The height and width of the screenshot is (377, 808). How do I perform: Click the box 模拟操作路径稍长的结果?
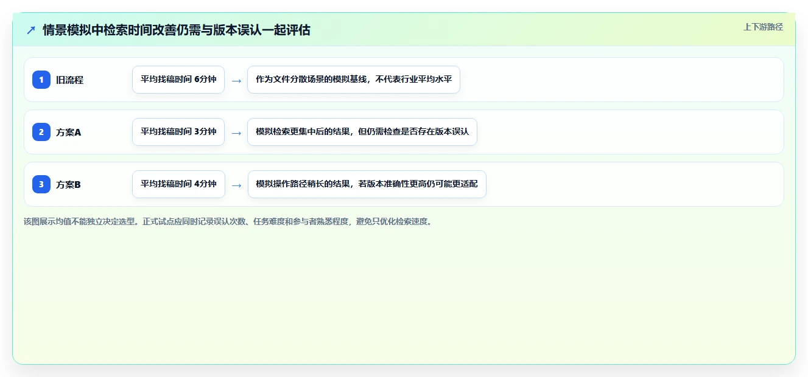coord(367,184)
